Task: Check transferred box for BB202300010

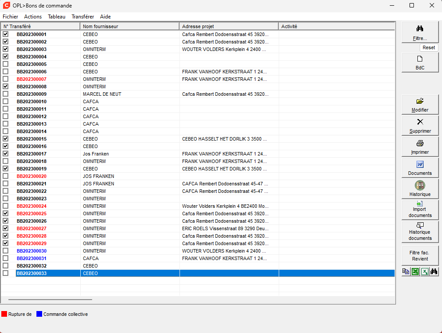Action: click(6, 101)
